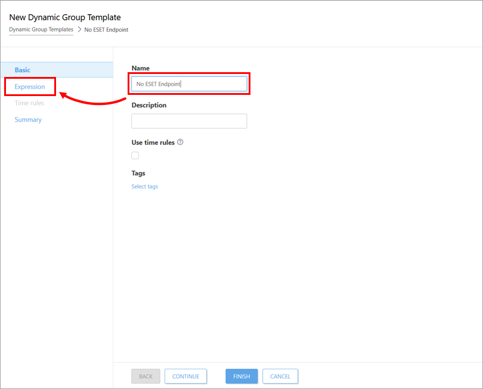Open the Select tags link
Image resolution: width=483 pixels, height=389 pixels.
(x=144, y=187)
